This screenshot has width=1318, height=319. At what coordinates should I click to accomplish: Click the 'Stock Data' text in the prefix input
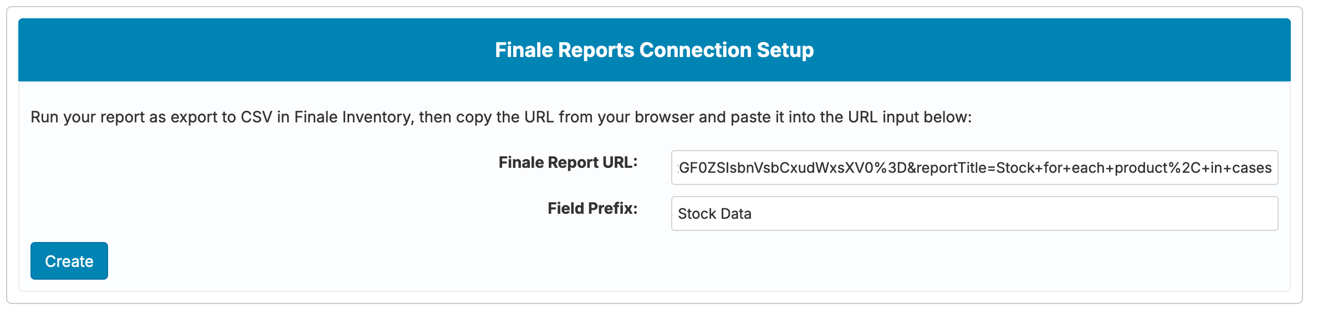[715, 213]
